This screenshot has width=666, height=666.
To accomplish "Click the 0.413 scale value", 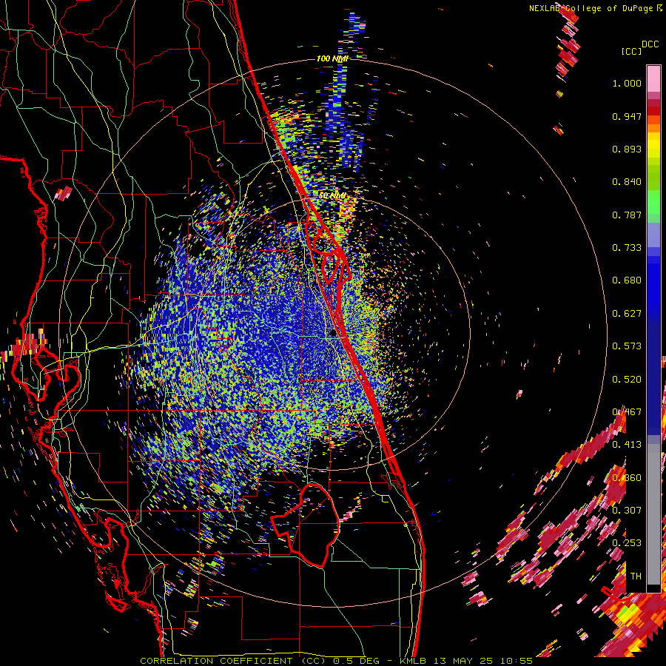I will click(627, 445).
